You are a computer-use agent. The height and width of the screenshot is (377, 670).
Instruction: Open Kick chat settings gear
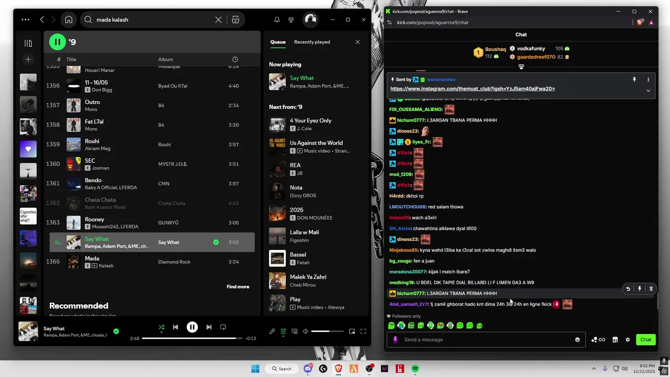[x=628, y=340]
